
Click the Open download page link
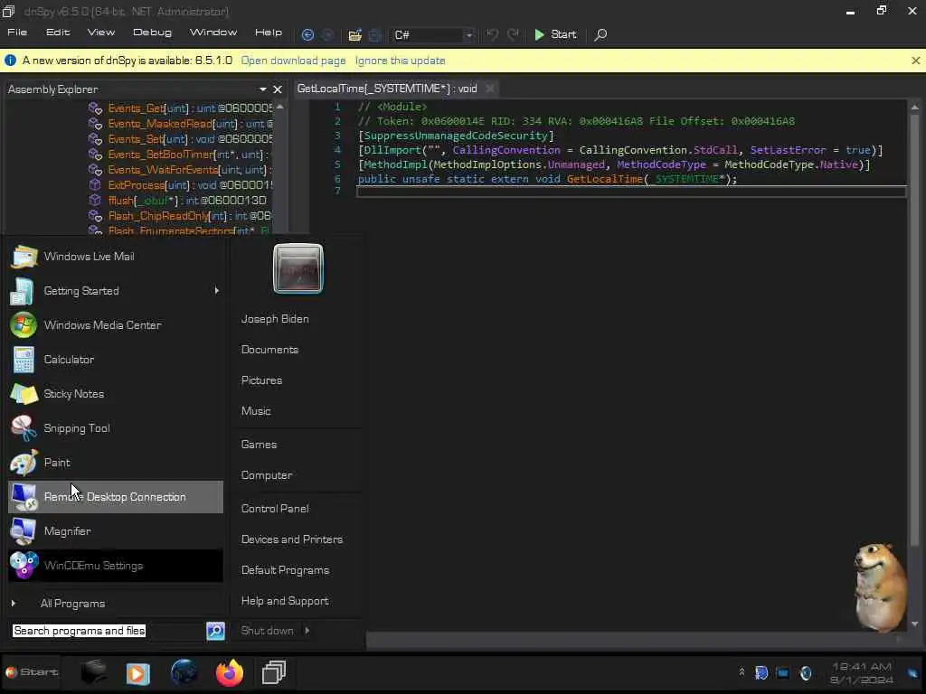(294, 61)
